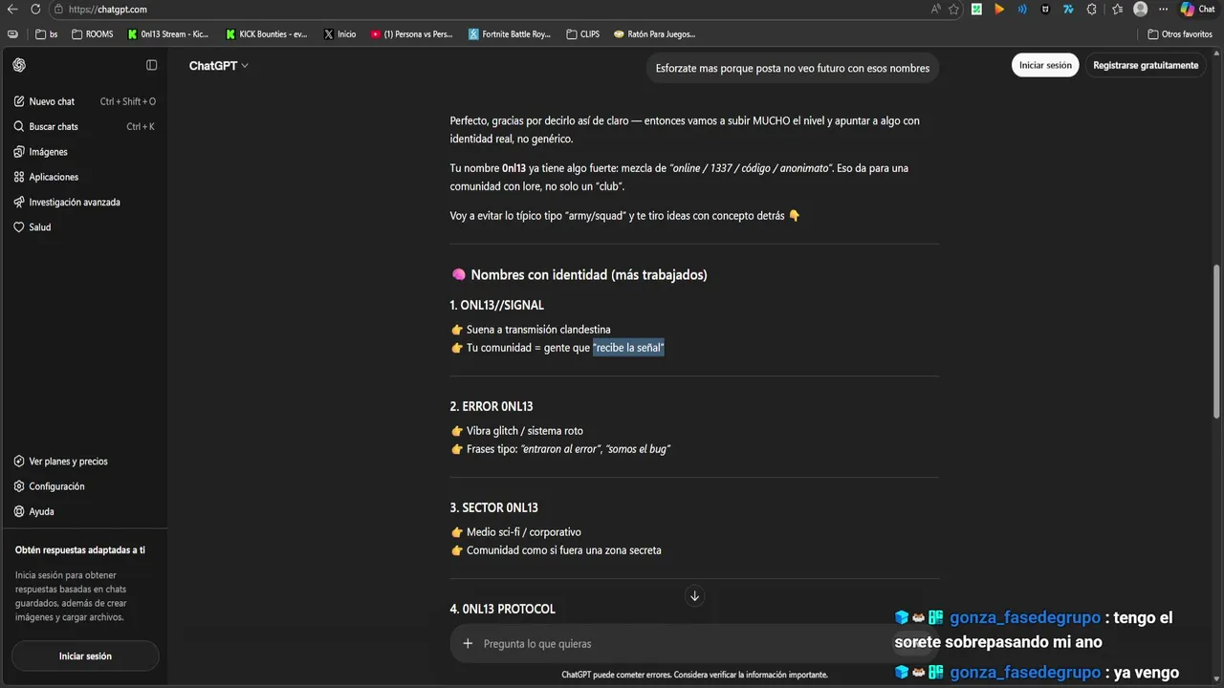Open the CLIPS bookmark folder
The image size is (1224, 688).
[x=583, y=33]
